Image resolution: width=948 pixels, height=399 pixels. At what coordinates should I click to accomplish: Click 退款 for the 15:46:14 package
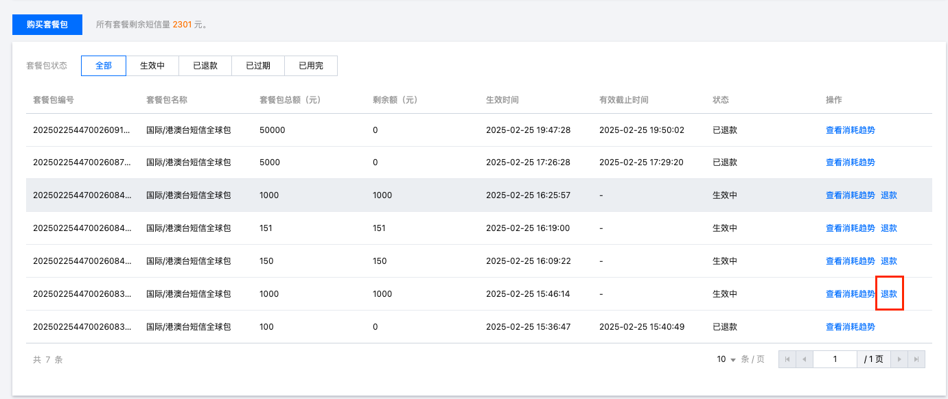[889, 293]
